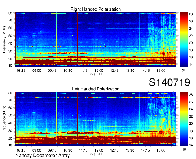Select 10:30 tick under Right Handed plot
Viewport: 196px width, 159px height.
(68, 71)
